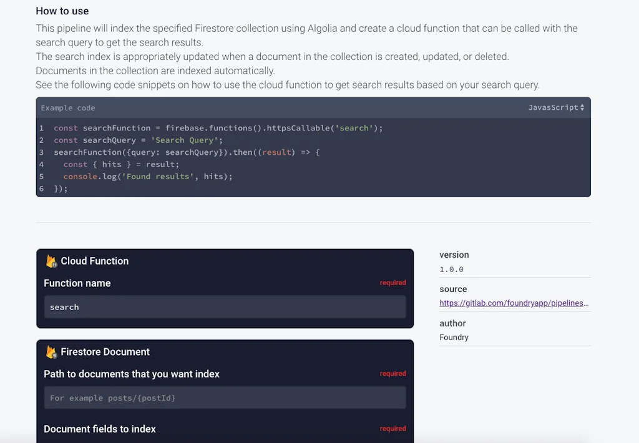Click the required tag beside Path to documents

click(x=393, y=374)
